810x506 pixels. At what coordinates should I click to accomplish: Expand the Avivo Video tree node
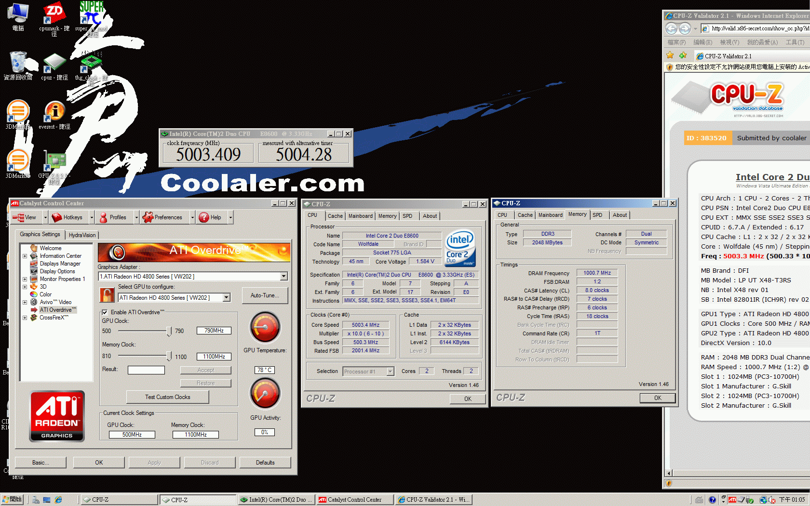coord(25,302)
